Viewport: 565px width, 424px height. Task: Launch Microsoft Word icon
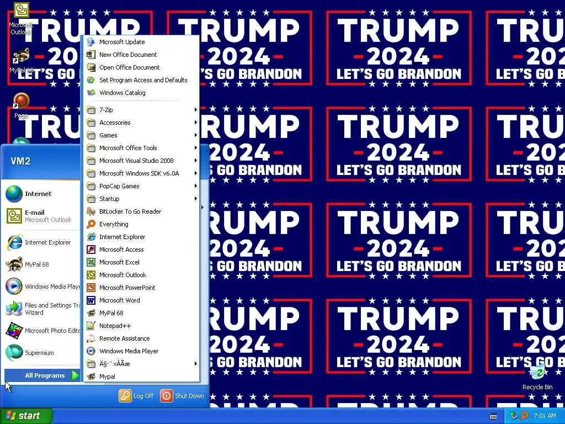(91, 300)
